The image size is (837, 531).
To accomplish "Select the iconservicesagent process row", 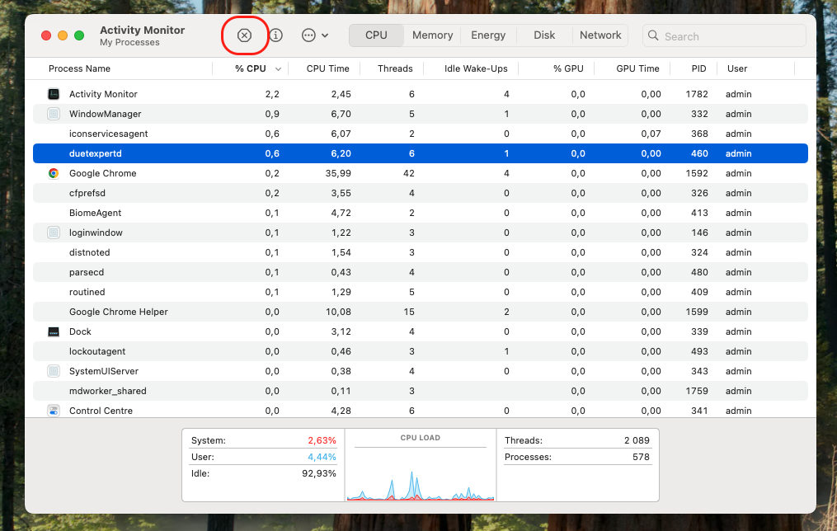I will pos(420,134).
